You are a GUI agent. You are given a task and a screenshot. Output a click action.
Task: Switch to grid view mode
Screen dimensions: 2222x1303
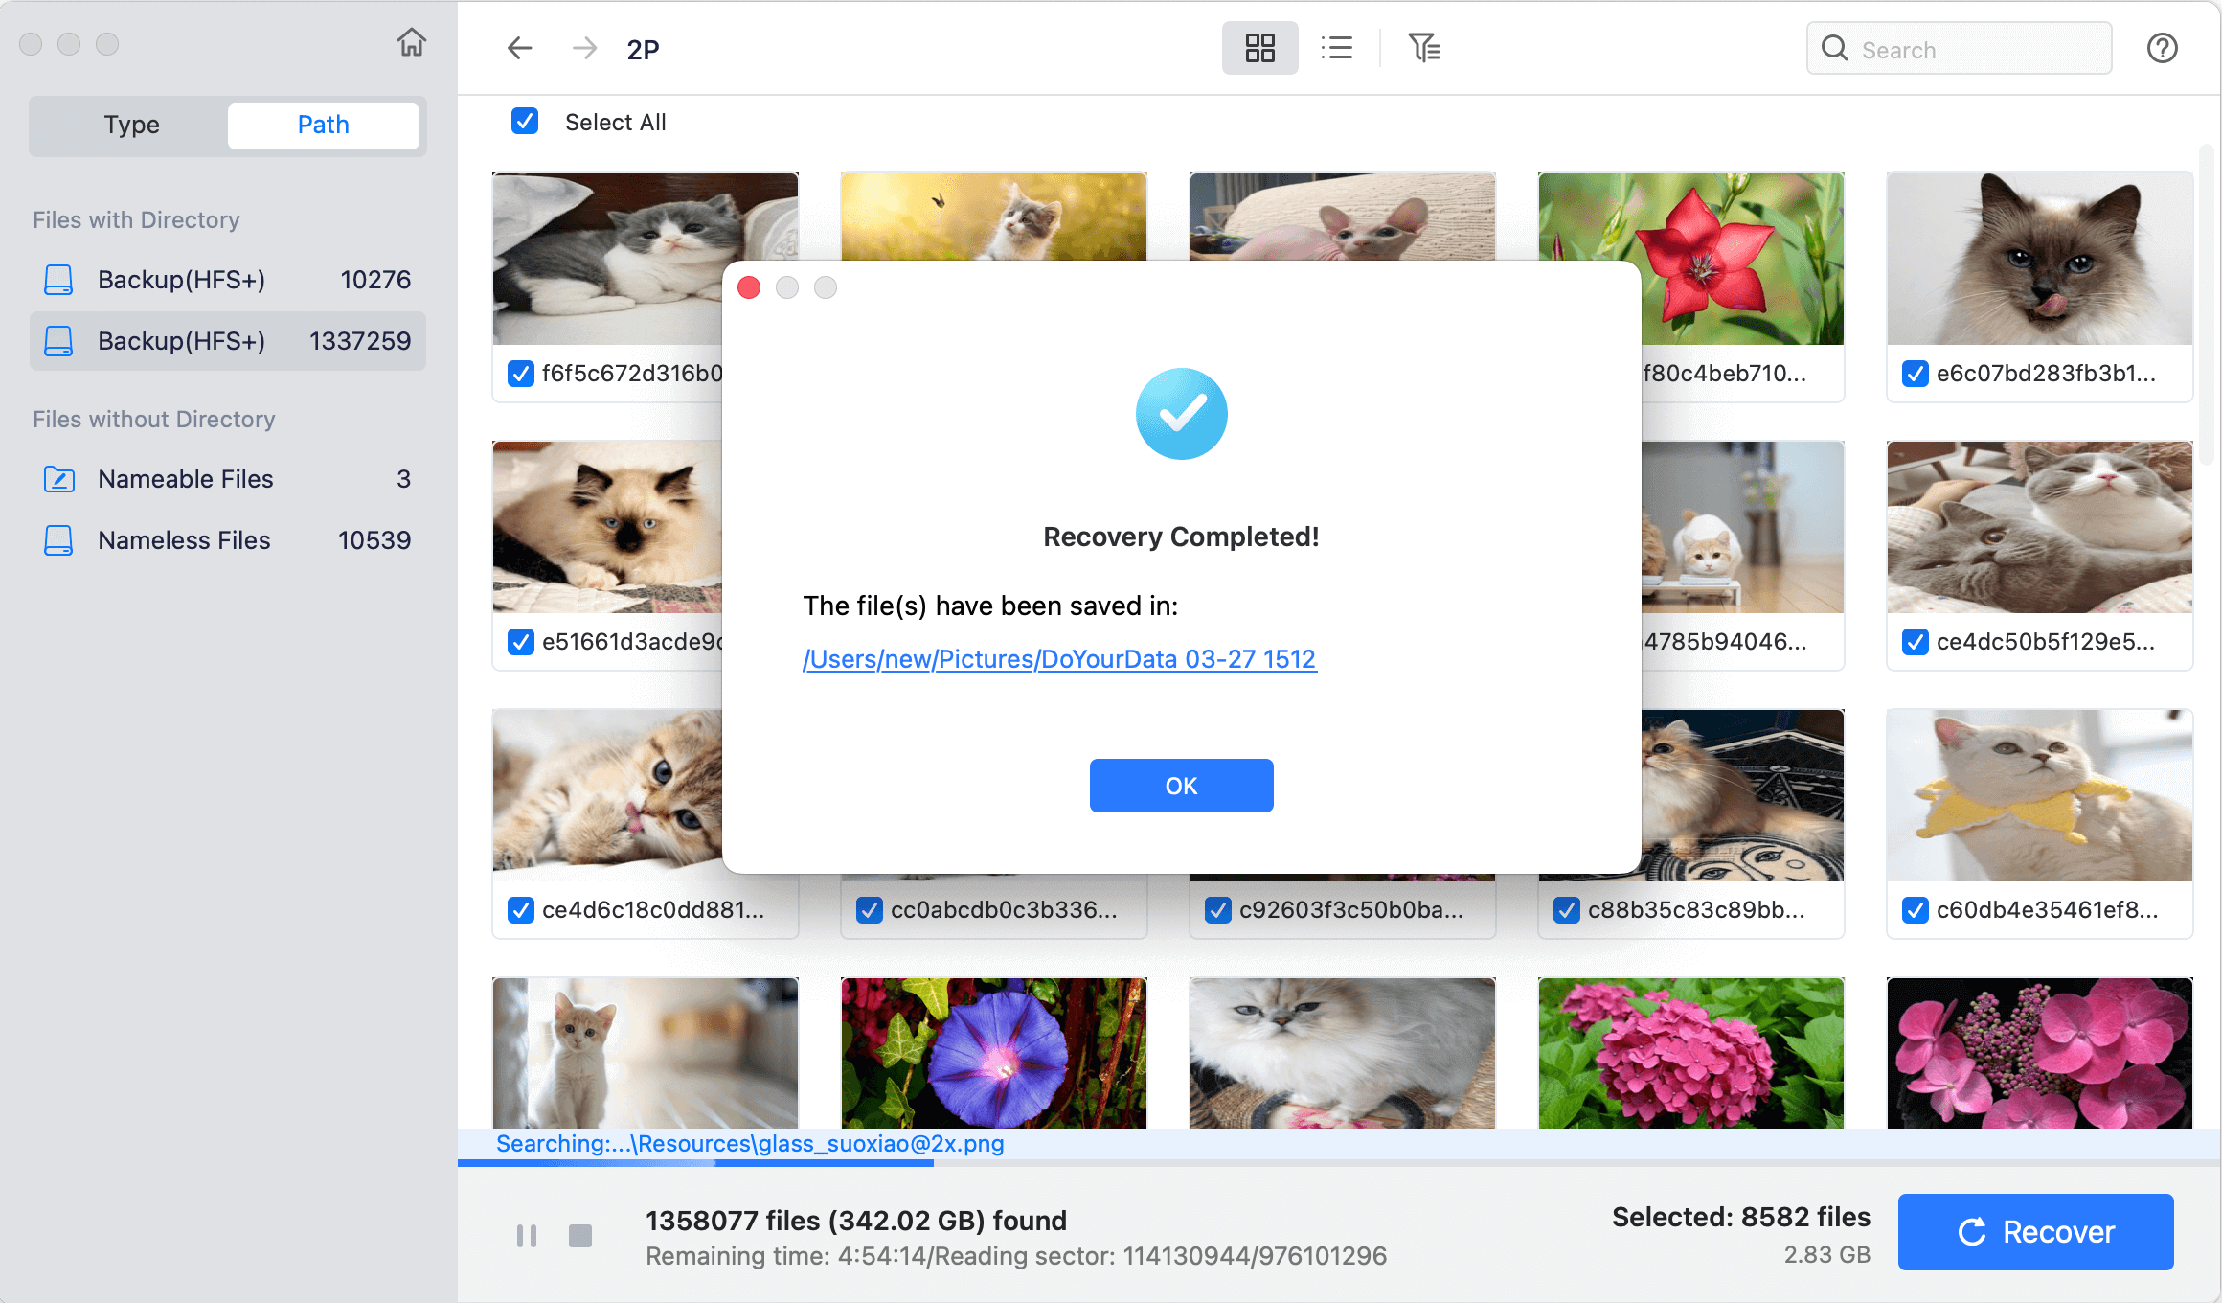[1259, 47]
